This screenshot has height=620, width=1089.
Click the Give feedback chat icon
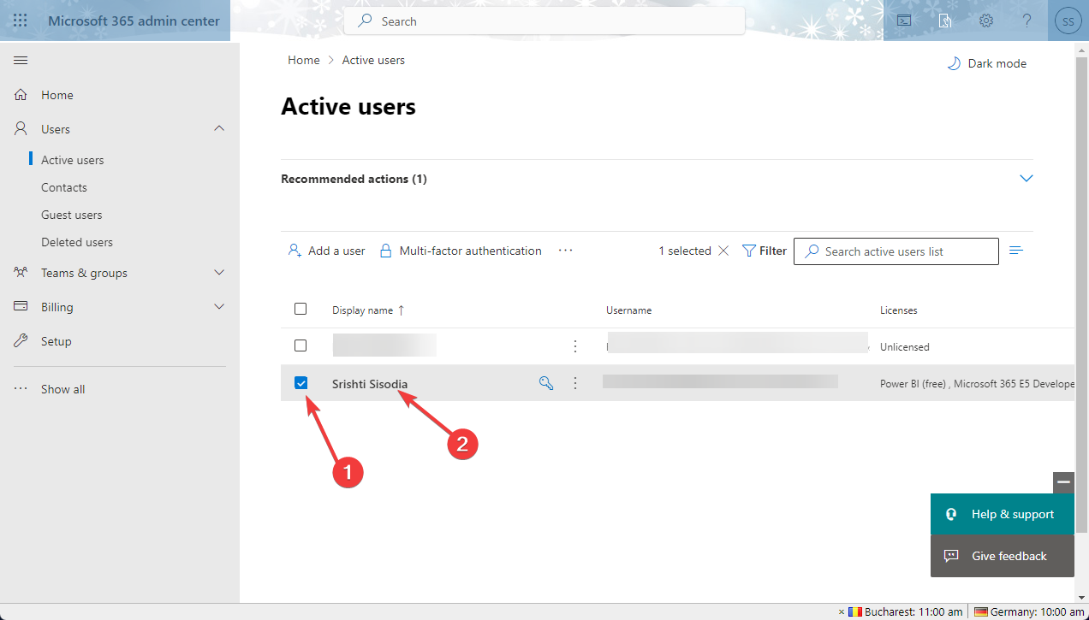(951, 556)
